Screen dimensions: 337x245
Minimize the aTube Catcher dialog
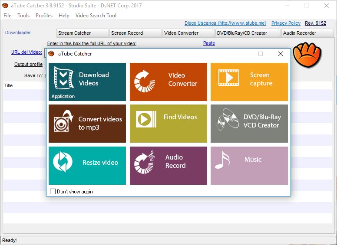pos(241,54)
